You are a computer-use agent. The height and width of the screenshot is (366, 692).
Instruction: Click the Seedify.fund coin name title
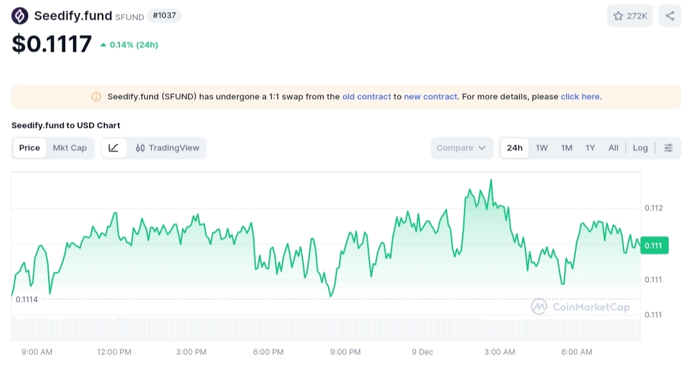(x=73, y=16)
